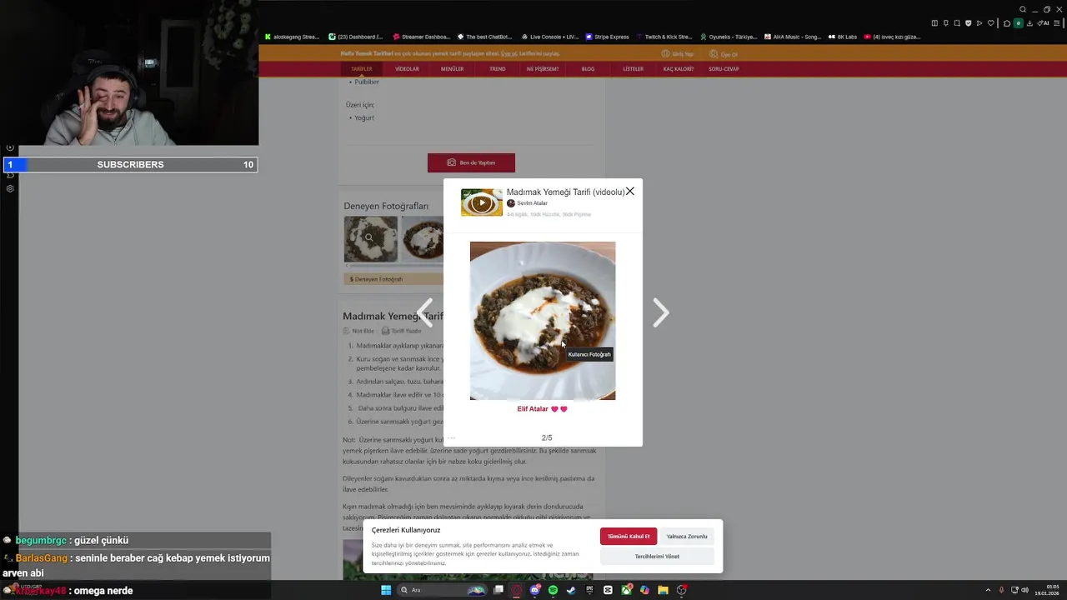Viewport: 1067px width, 600px height.
Task: Click the taskbar Ara search box
Action: click(442, 590)
